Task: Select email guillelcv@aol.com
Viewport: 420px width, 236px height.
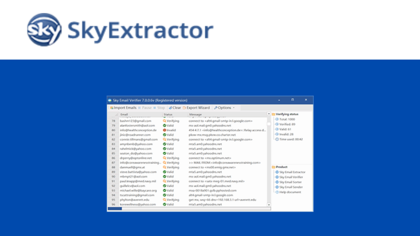Action: (x=132, y=186)
